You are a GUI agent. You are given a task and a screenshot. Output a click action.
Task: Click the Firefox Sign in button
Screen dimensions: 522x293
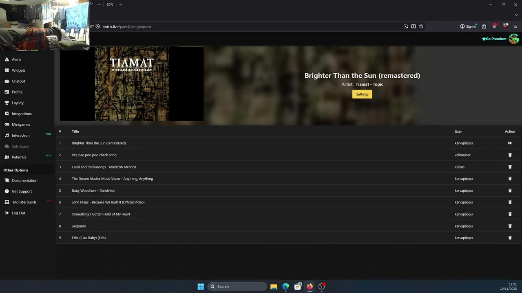[468, 26]
